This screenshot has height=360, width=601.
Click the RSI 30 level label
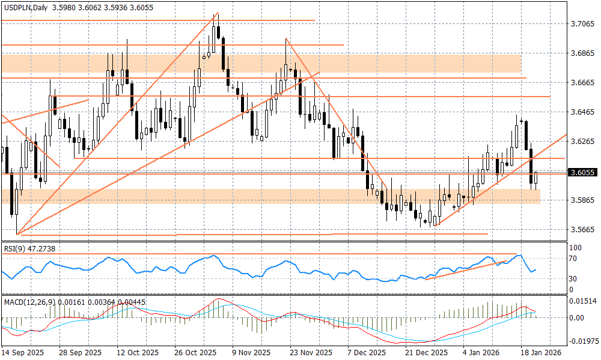point(573,278)
